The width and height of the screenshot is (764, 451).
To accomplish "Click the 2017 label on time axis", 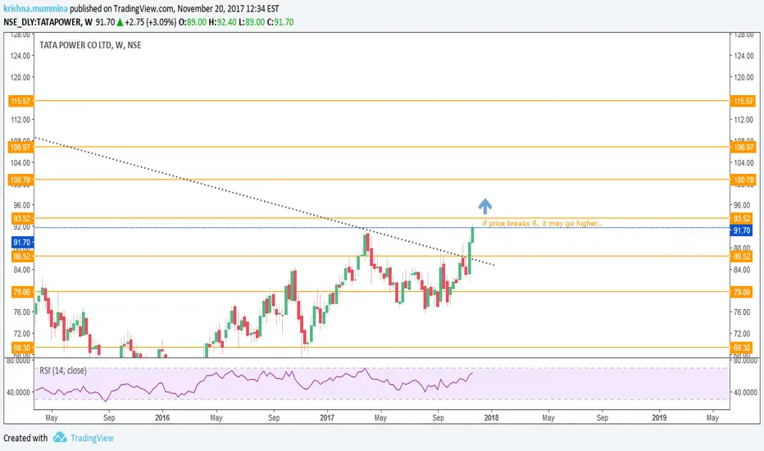I will pyautogui.click(x=327, y=417).
